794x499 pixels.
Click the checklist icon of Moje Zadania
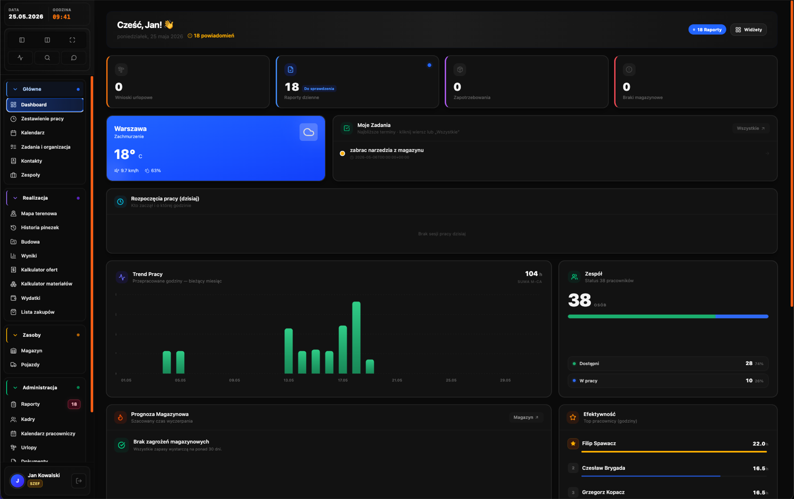point(347,128)
